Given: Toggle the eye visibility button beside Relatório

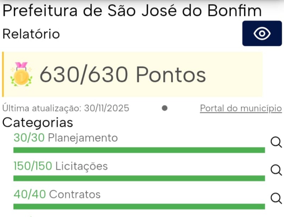Looking at the screenshot, I should click(262, 34).
